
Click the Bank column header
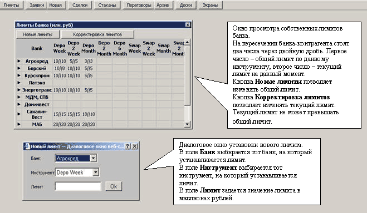coord(37,48)
